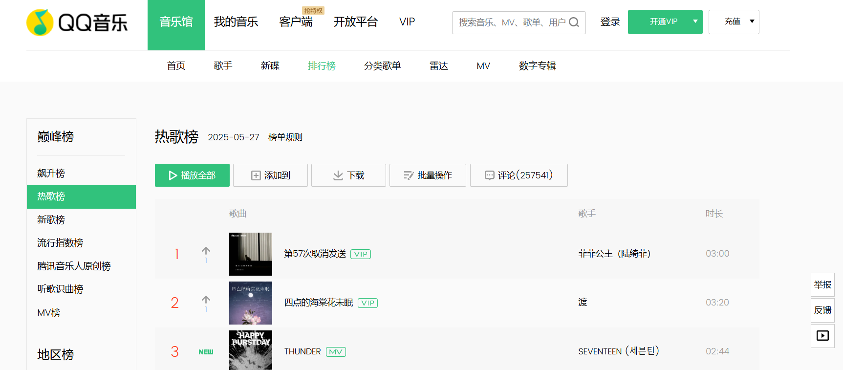Open artist 菲菲公主 (陆绮菲)
This screenshot has width=843, height=370.
[x=614, y=254]
